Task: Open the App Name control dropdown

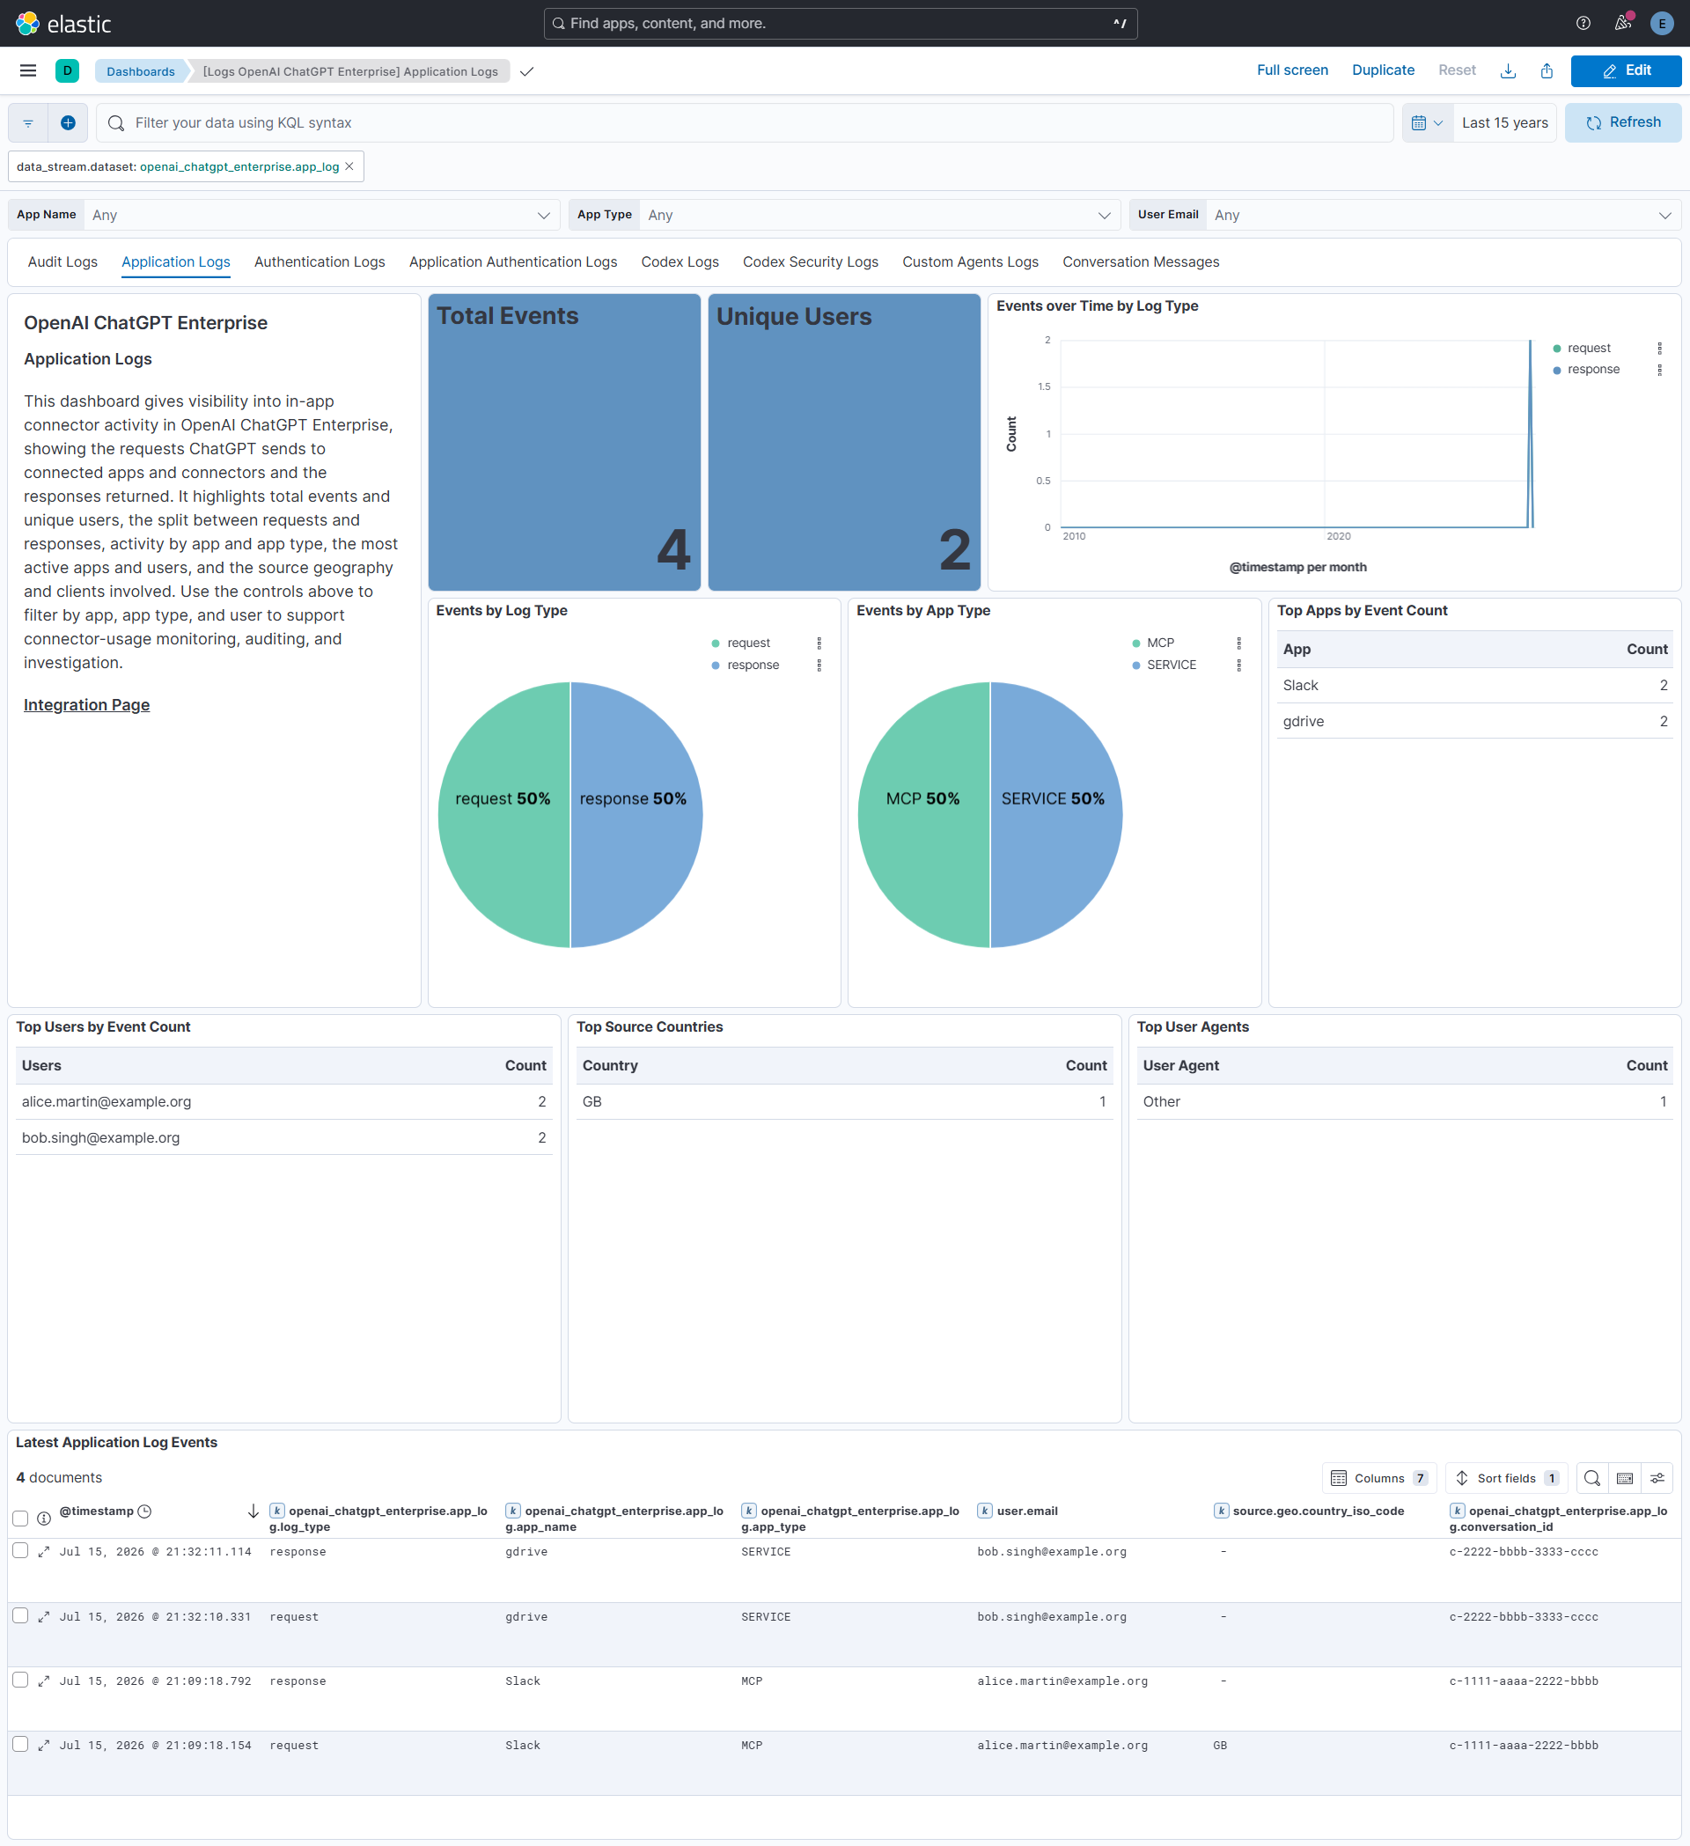Action: click(322, 215)
